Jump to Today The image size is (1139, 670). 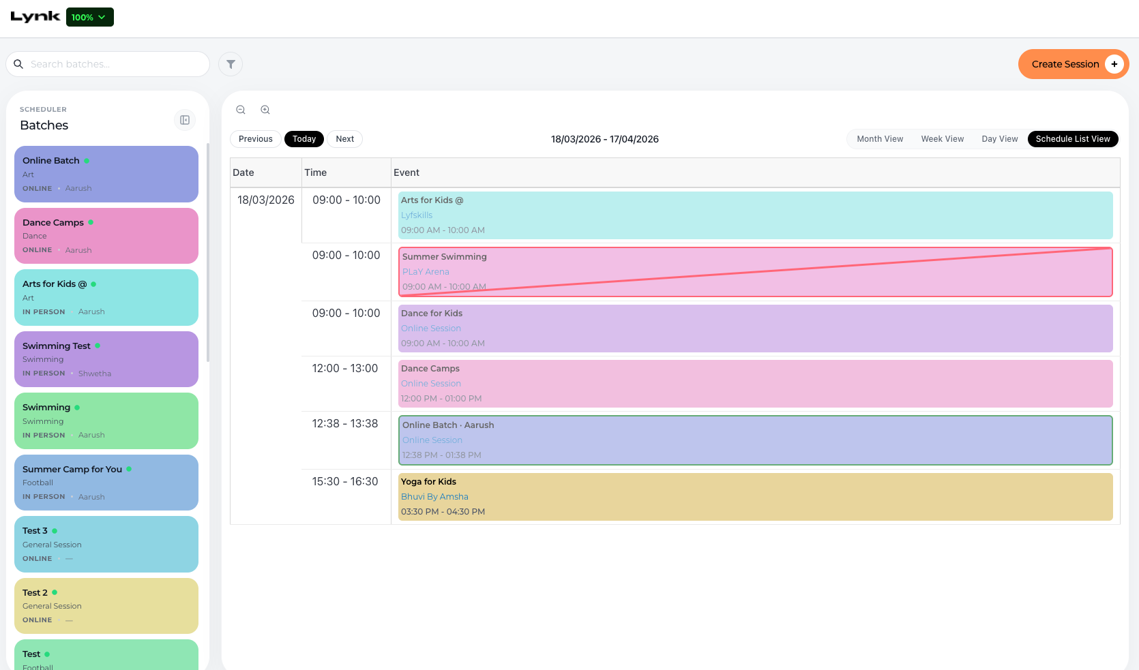pos(304,139)
